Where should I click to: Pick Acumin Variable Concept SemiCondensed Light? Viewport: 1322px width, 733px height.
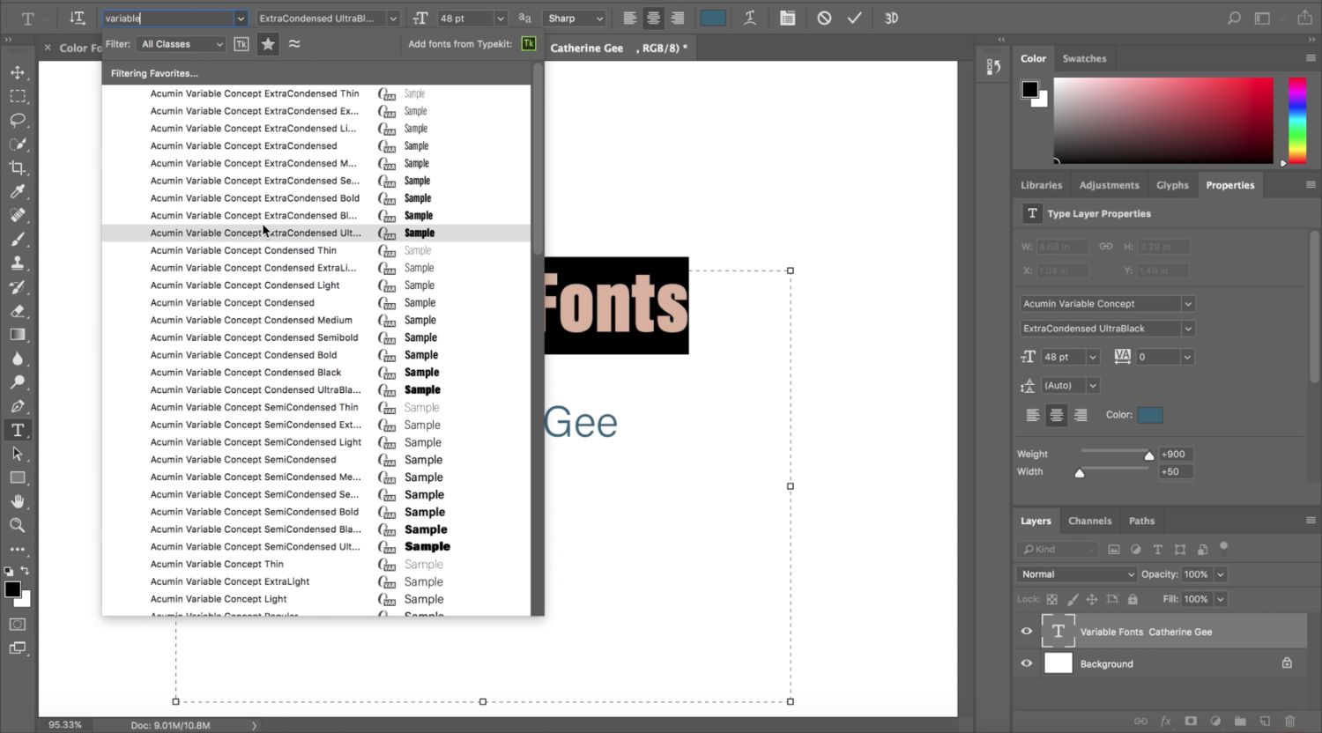coord(256,442)
